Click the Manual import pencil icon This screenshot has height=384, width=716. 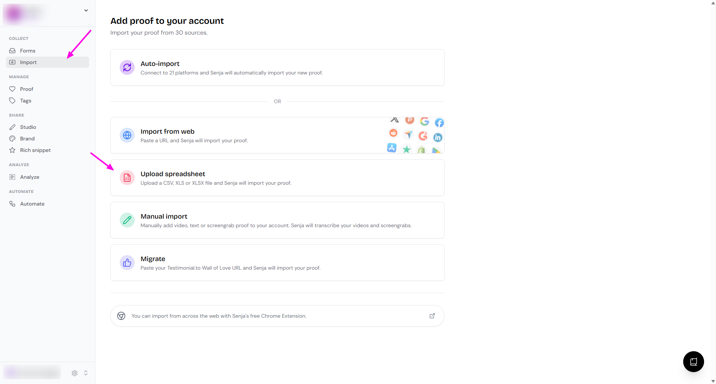[127, 220]
